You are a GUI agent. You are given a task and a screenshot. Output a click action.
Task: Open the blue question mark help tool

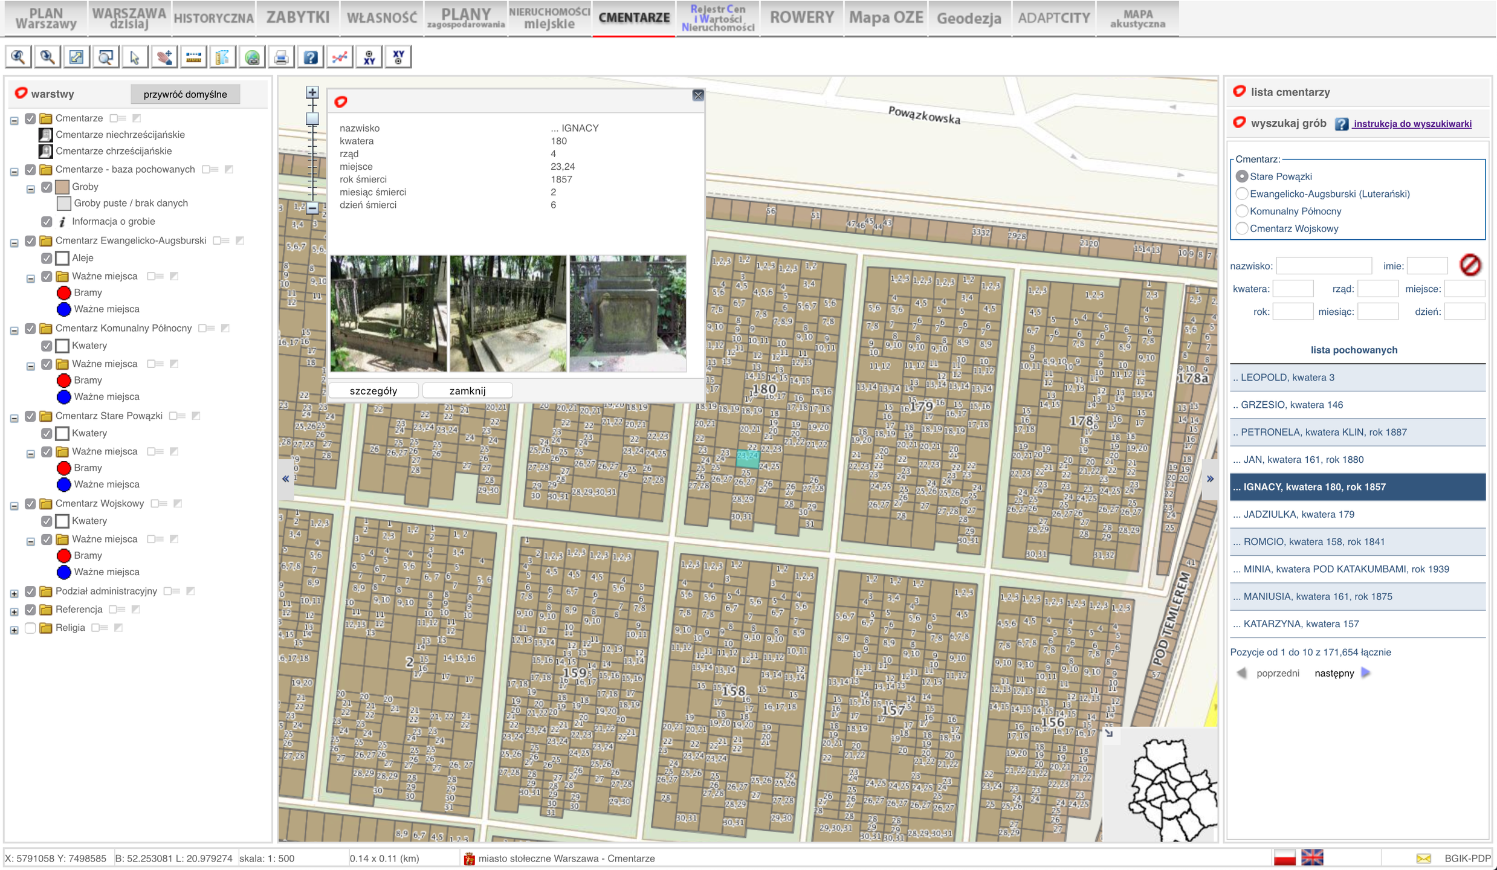[x=310, y=57]
